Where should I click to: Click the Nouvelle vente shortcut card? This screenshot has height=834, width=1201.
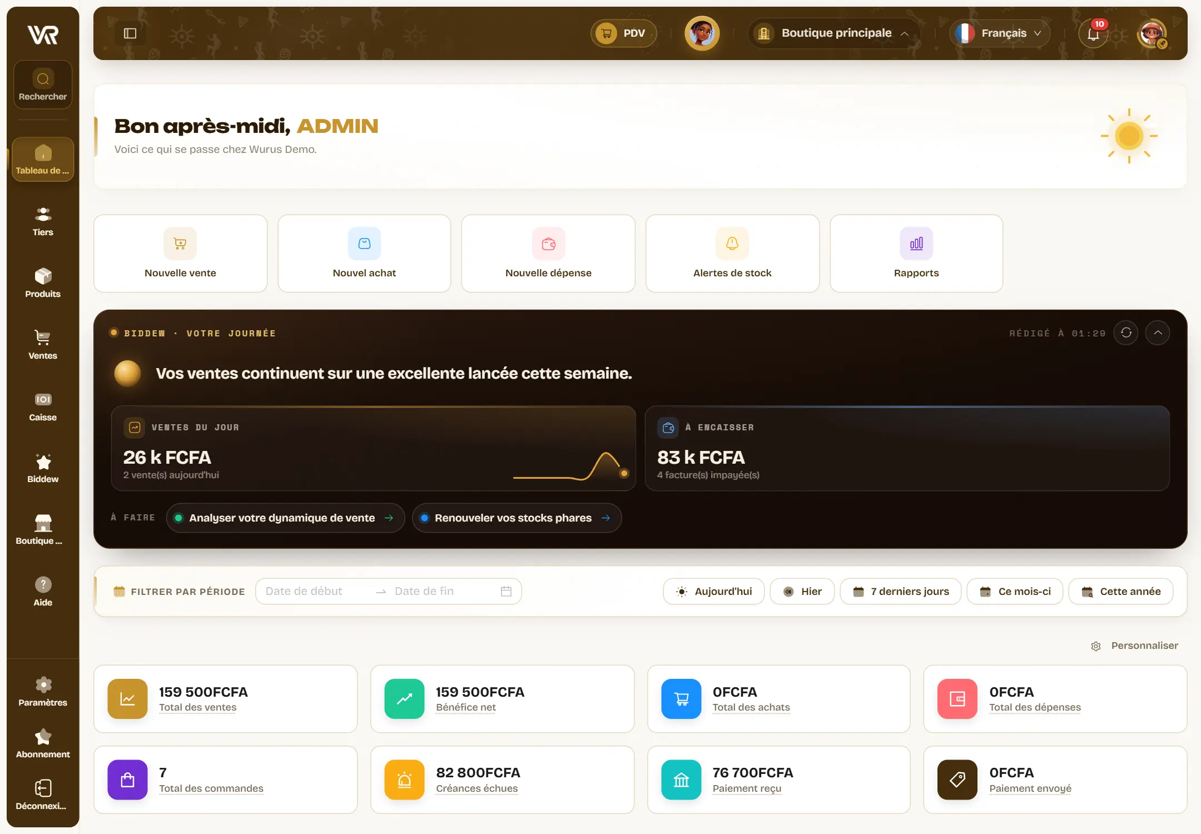[180, 254]
